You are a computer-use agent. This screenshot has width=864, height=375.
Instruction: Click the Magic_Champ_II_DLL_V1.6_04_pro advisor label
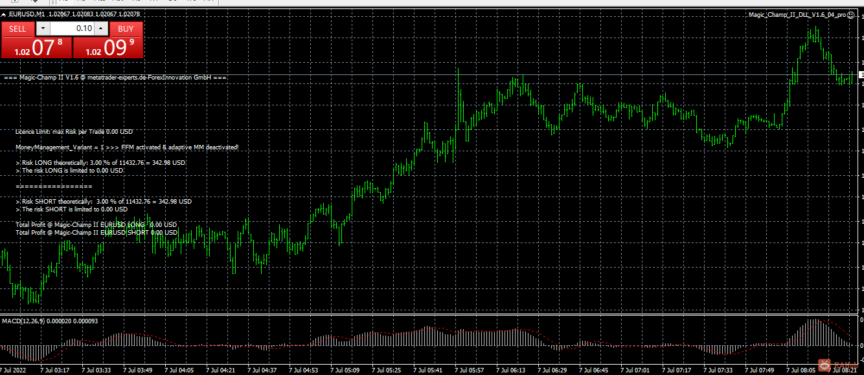pyautogui.click(x=797, y=14)
